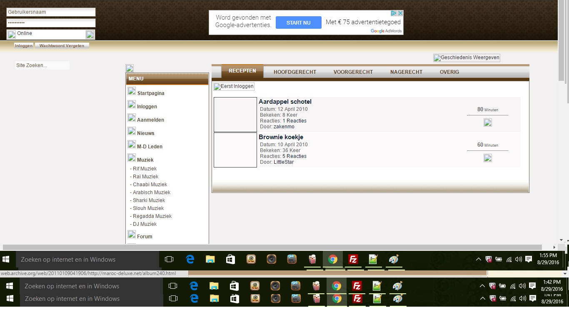Click the Brownie koekje recipe thumbnail
569x320 pixels.
click(x=235, y=150)
